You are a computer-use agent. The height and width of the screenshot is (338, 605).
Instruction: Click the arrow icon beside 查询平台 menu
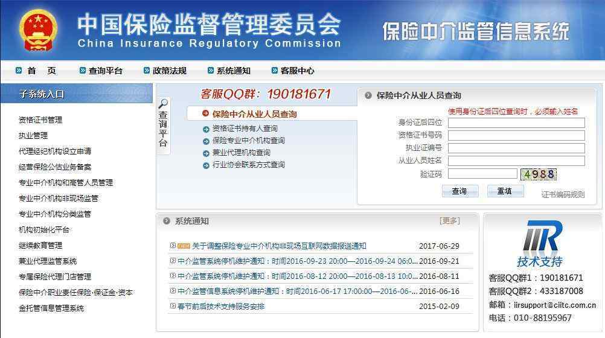click(83, 71)
